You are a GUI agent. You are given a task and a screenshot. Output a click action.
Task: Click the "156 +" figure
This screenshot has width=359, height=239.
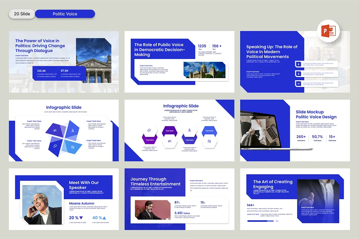point(217,46)
